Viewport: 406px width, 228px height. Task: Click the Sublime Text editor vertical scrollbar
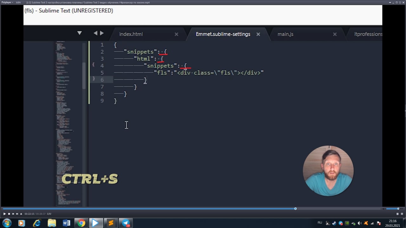(x=84, y=75)
